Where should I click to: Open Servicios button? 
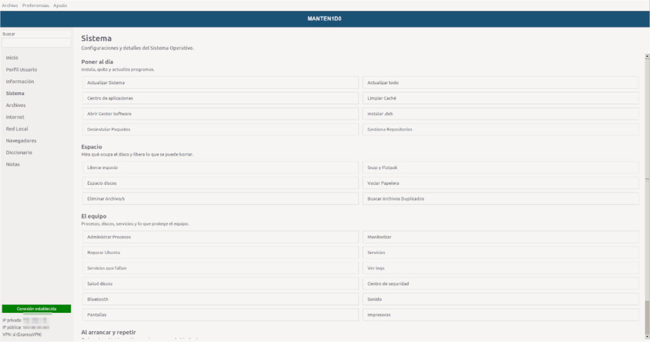tap(500, 252)
